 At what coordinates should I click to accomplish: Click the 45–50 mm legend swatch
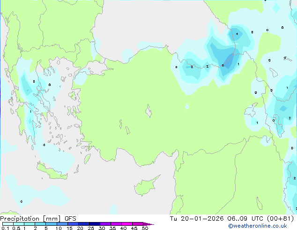138,224
